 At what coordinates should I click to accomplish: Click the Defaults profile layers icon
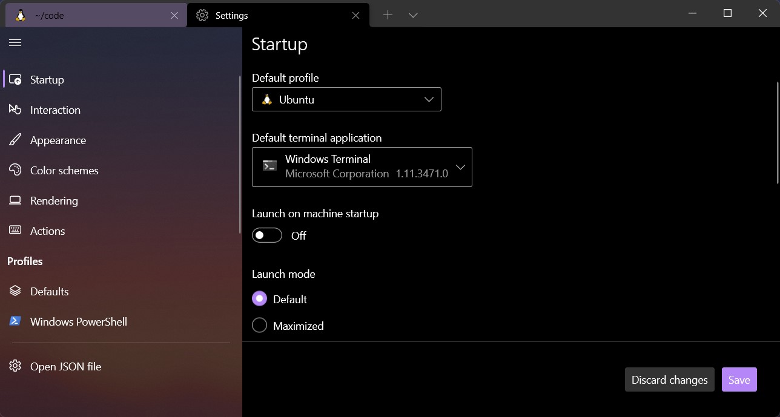[15, 291]
